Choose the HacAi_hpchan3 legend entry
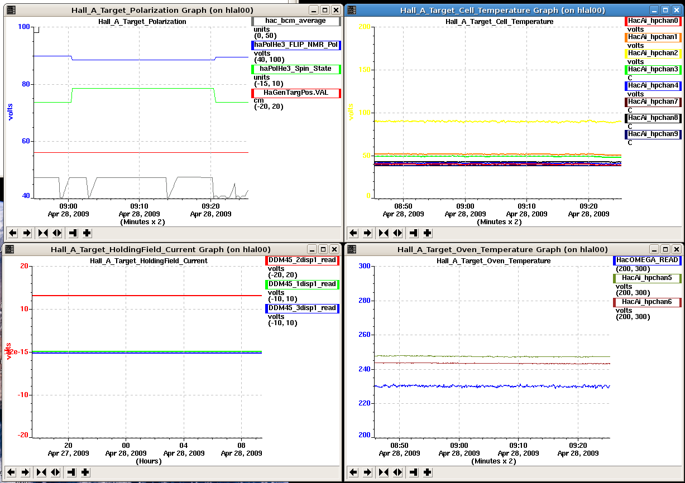Image resolution: width=685 pixels, height=483 pixels. pyautogui.click(x=653, y=70)
